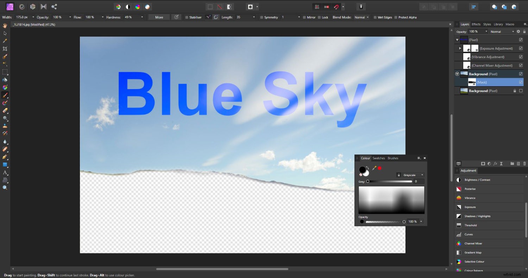Choose the Pen tool
The height and width of the screenshot is (278, 528).
[5, 157]
